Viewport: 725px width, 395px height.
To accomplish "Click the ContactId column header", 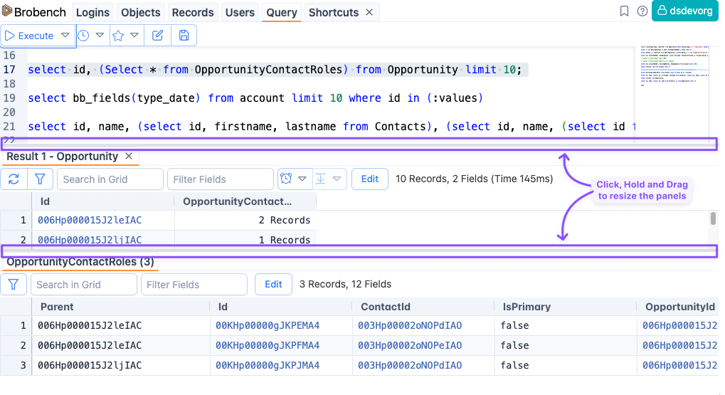I will click(423, 307).
